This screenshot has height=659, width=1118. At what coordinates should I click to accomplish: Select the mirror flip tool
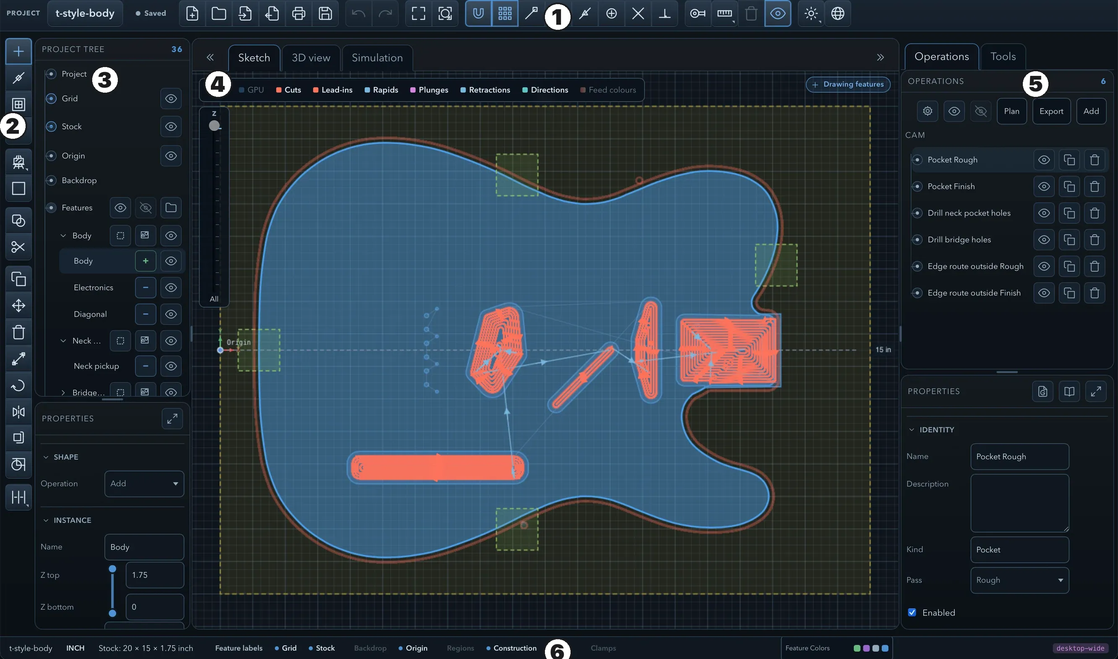click(x=18, y=412)
